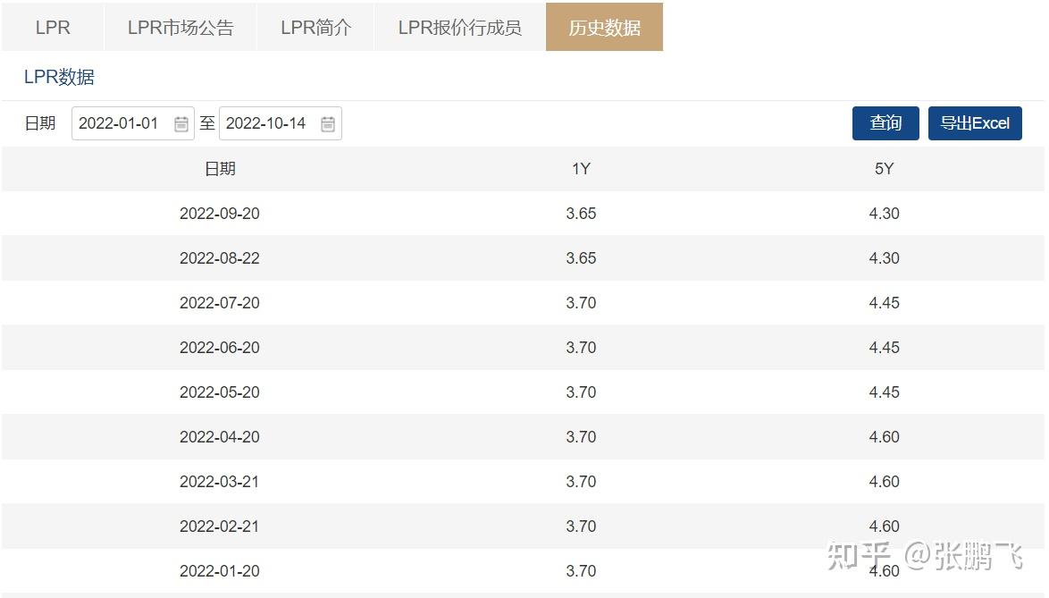Screen dimensions: 1049x598
Task: Select the LPR报价行成员 tab
Action: click(458, 27)
